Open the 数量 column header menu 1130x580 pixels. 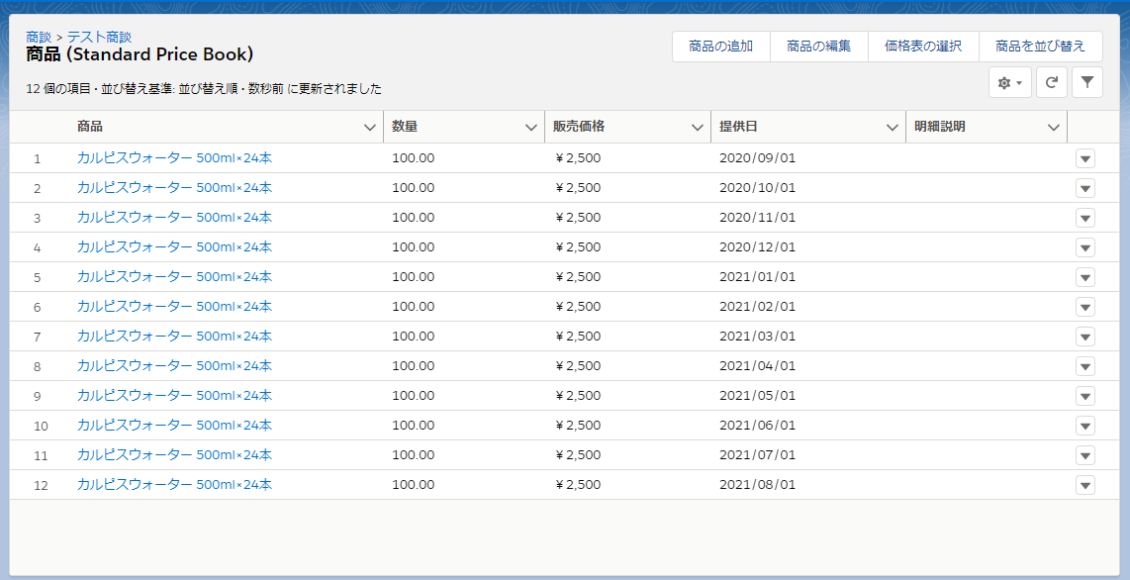[x=531, y=128]
